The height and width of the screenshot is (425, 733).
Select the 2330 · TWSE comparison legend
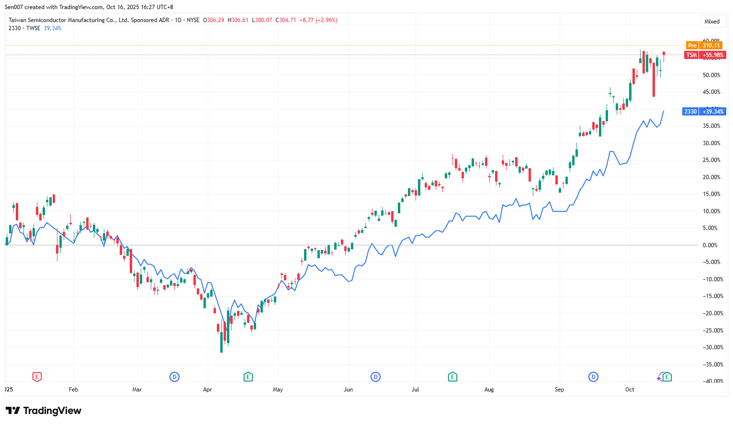point(24,28)
